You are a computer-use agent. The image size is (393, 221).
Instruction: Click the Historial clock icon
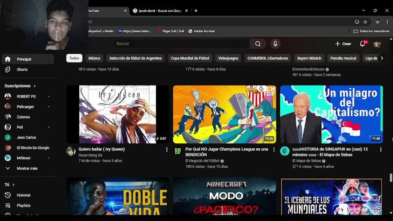coord(8,195)
